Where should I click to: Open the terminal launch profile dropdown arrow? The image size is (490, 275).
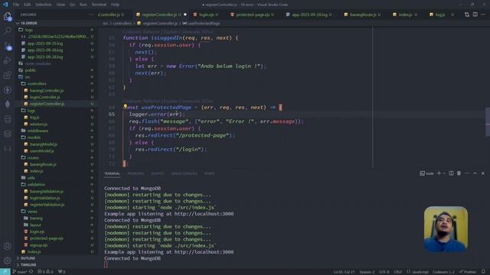(x=444, y=173)
